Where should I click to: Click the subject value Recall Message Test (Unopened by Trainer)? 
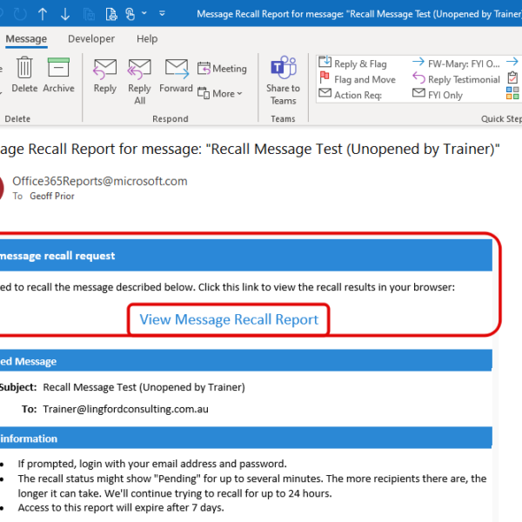[144, 387]
